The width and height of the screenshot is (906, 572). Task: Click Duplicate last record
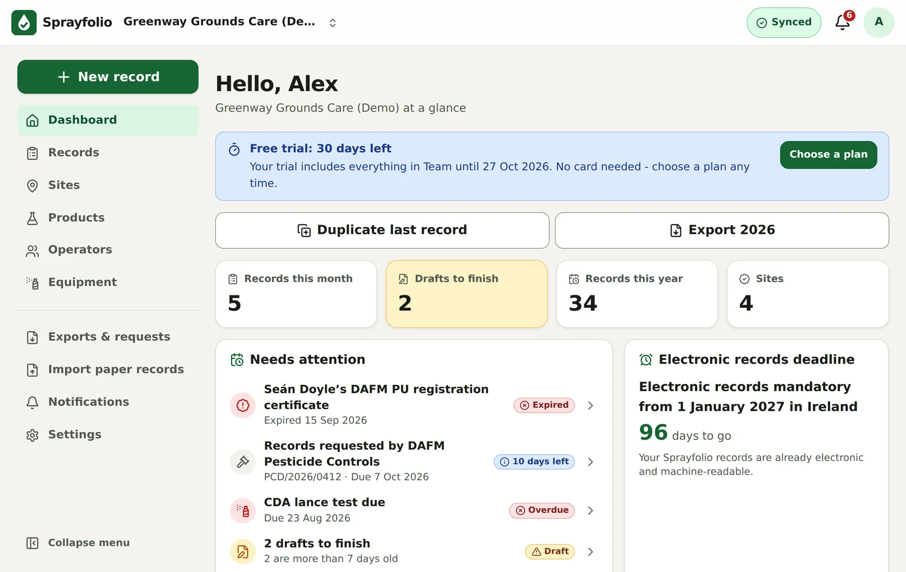tap(382, 230)
